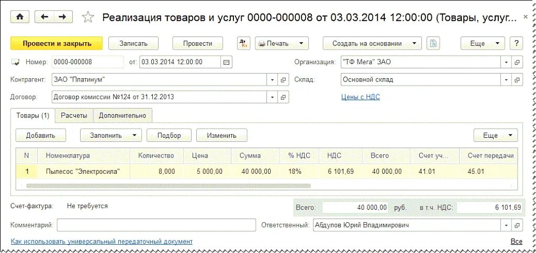Click the Основной склад field

point(421,80)
